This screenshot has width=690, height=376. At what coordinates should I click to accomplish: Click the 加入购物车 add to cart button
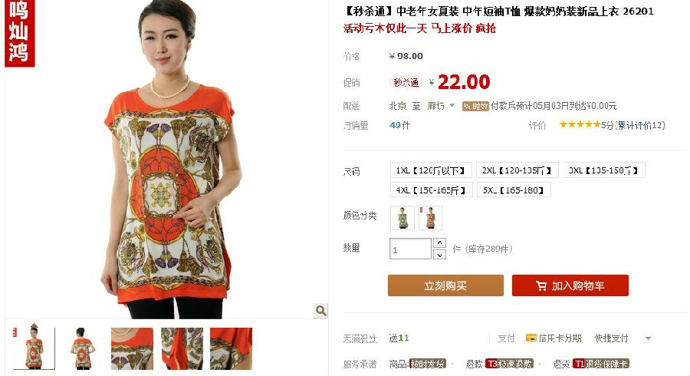pos(570,285)
